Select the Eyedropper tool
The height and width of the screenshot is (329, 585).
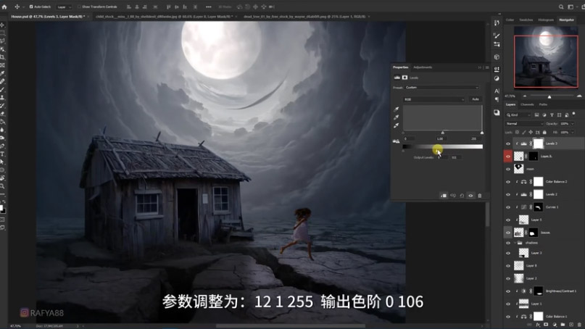pos(3,73)
